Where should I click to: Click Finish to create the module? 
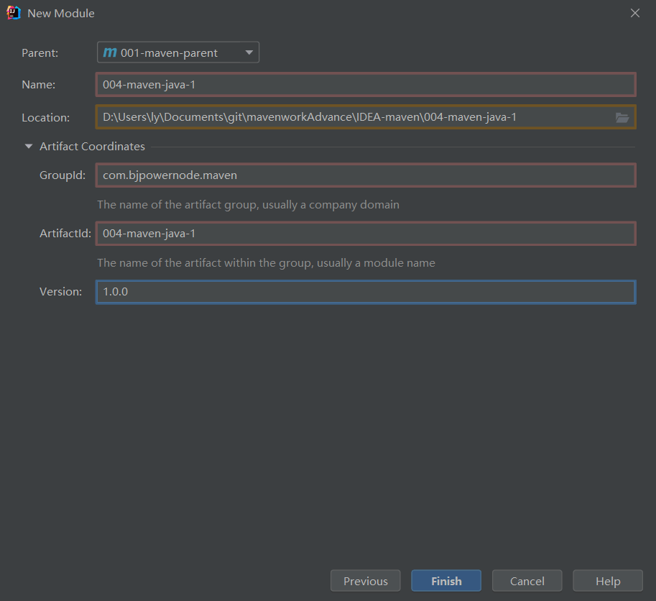point(446,581)
